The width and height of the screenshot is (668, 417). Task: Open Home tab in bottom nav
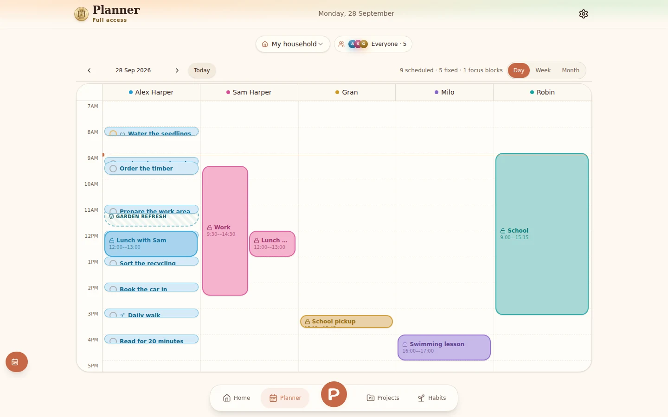[237, 398]
